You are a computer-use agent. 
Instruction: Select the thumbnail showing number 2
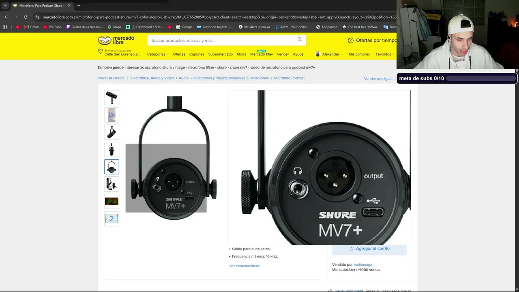pyautogui.click(x=112, y=219)
